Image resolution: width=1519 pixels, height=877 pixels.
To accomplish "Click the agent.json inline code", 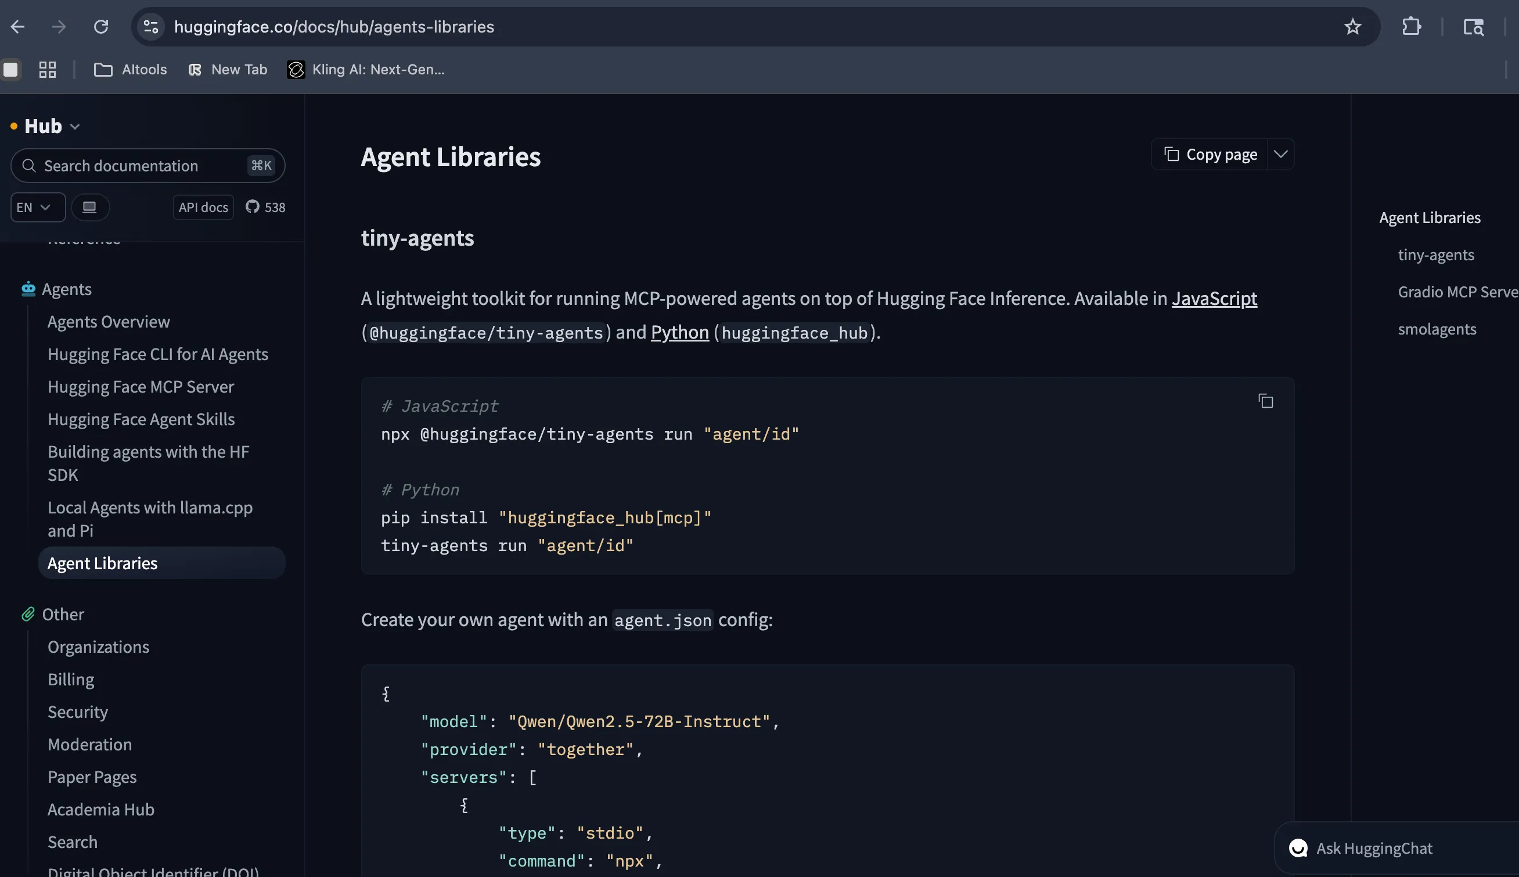I will [x=663, y=620].
